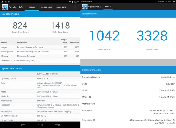Select the Floating Point row description
Image resolution: width=176 pixels, height=128 pixels.
[33, 51]
